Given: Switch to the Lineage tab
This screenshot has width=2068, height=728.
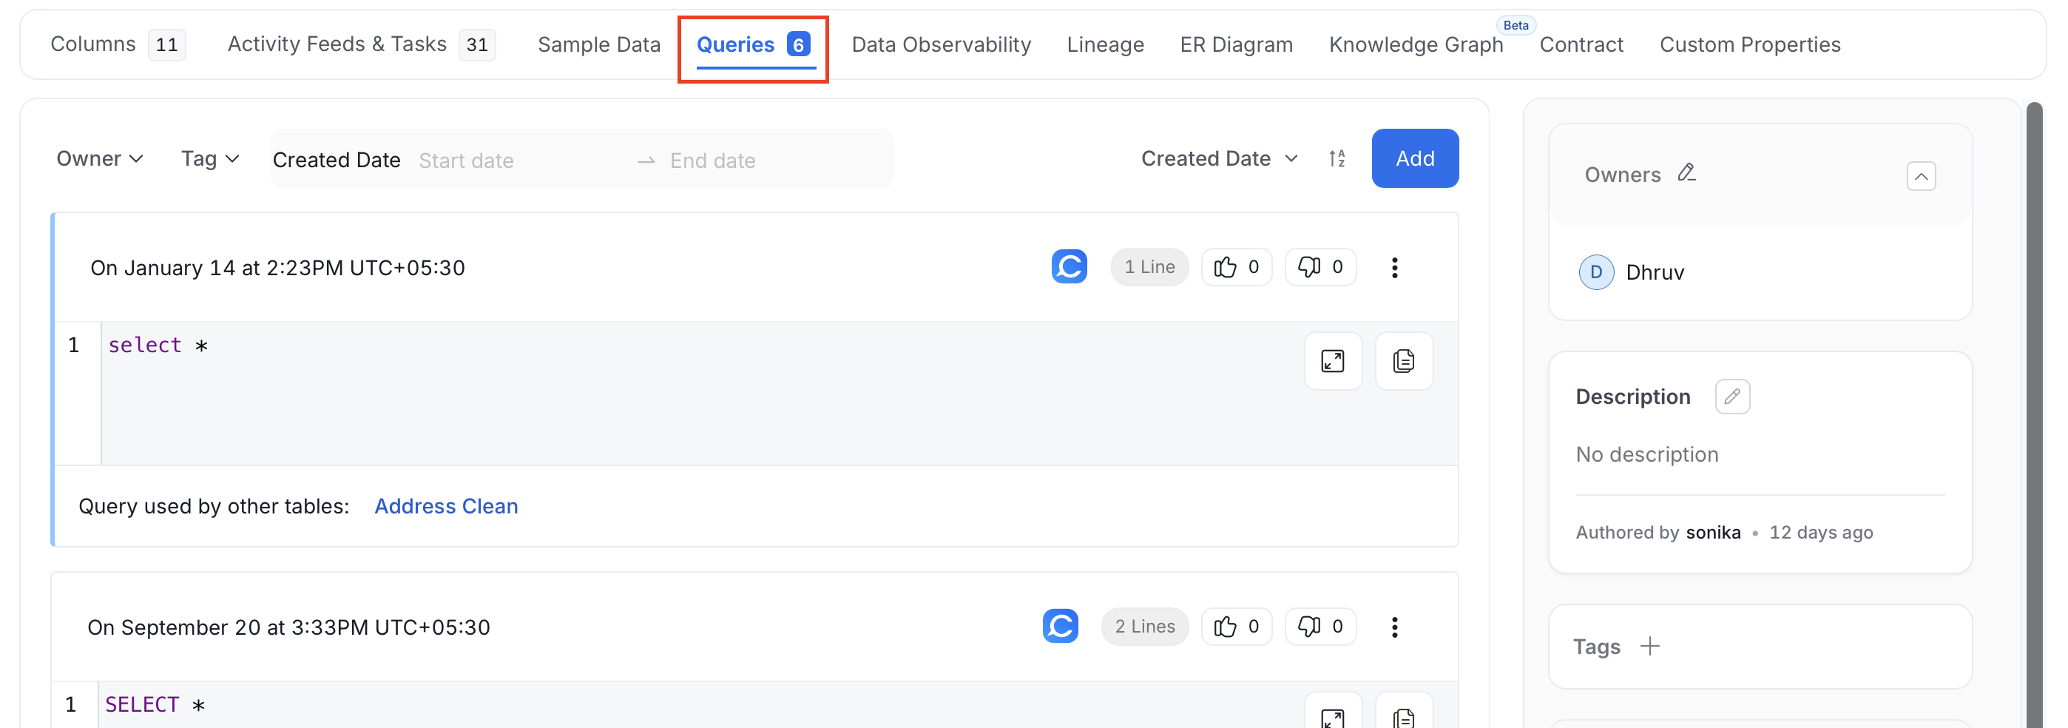Looking at the screenshot, I should pos(1106,44).
